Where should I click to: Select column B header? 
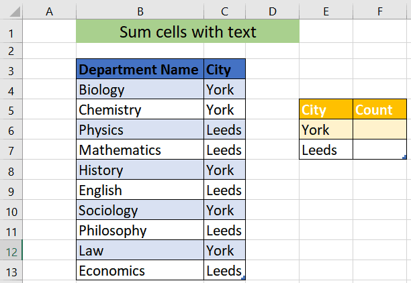140,11
